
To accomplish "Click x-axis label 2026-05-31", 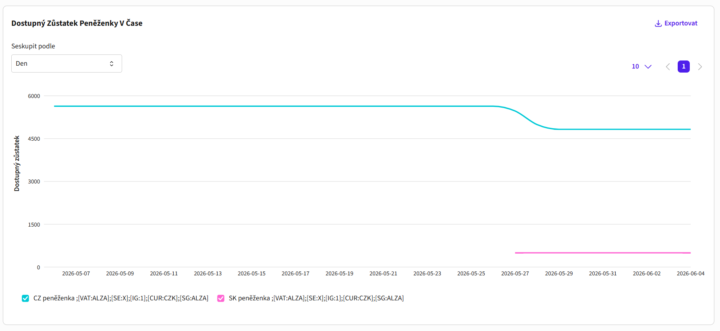I will 603,273.
